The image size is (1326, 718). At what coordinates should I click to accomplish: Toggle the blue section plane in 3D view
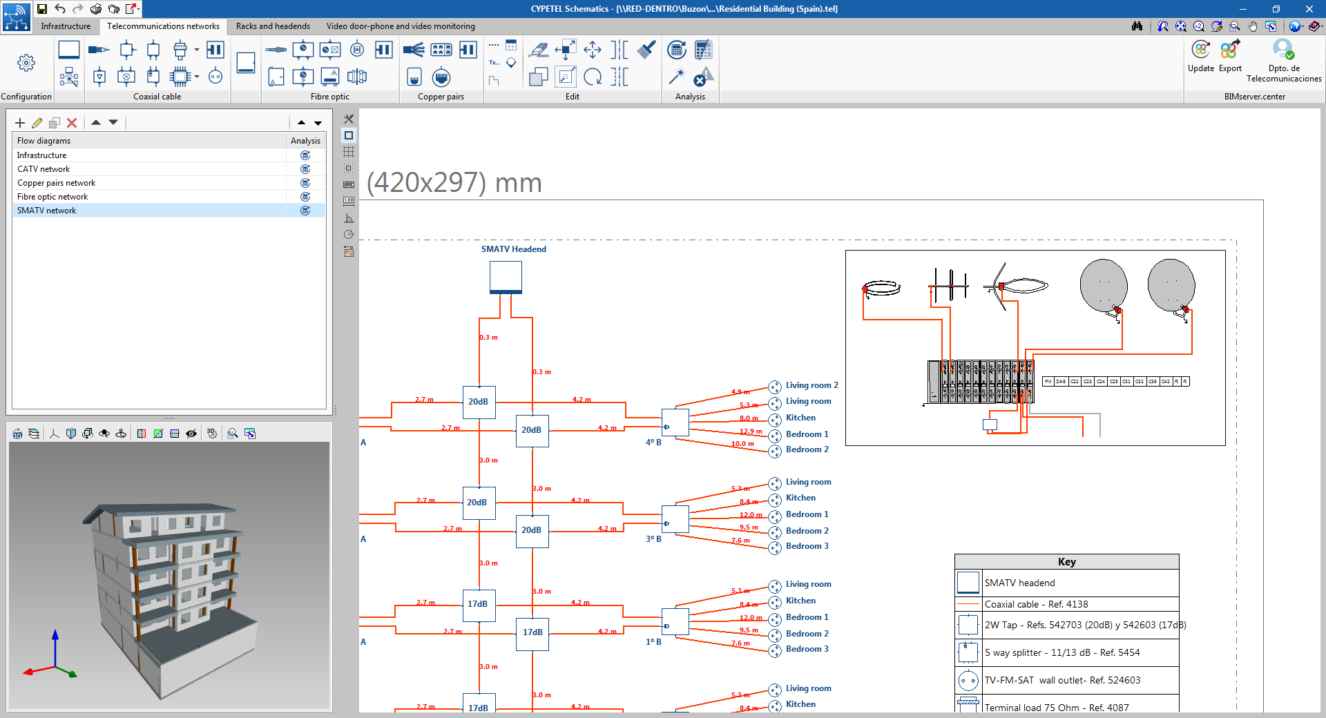pyautogui.click(x=175, y=434)
